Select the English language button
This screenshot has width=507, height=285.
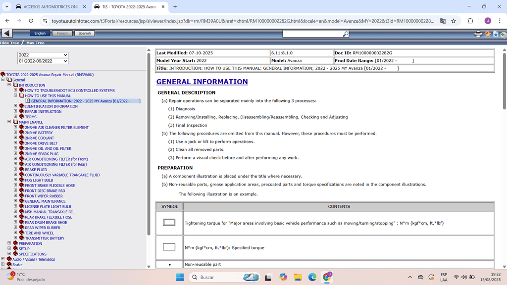pos(40,33)
